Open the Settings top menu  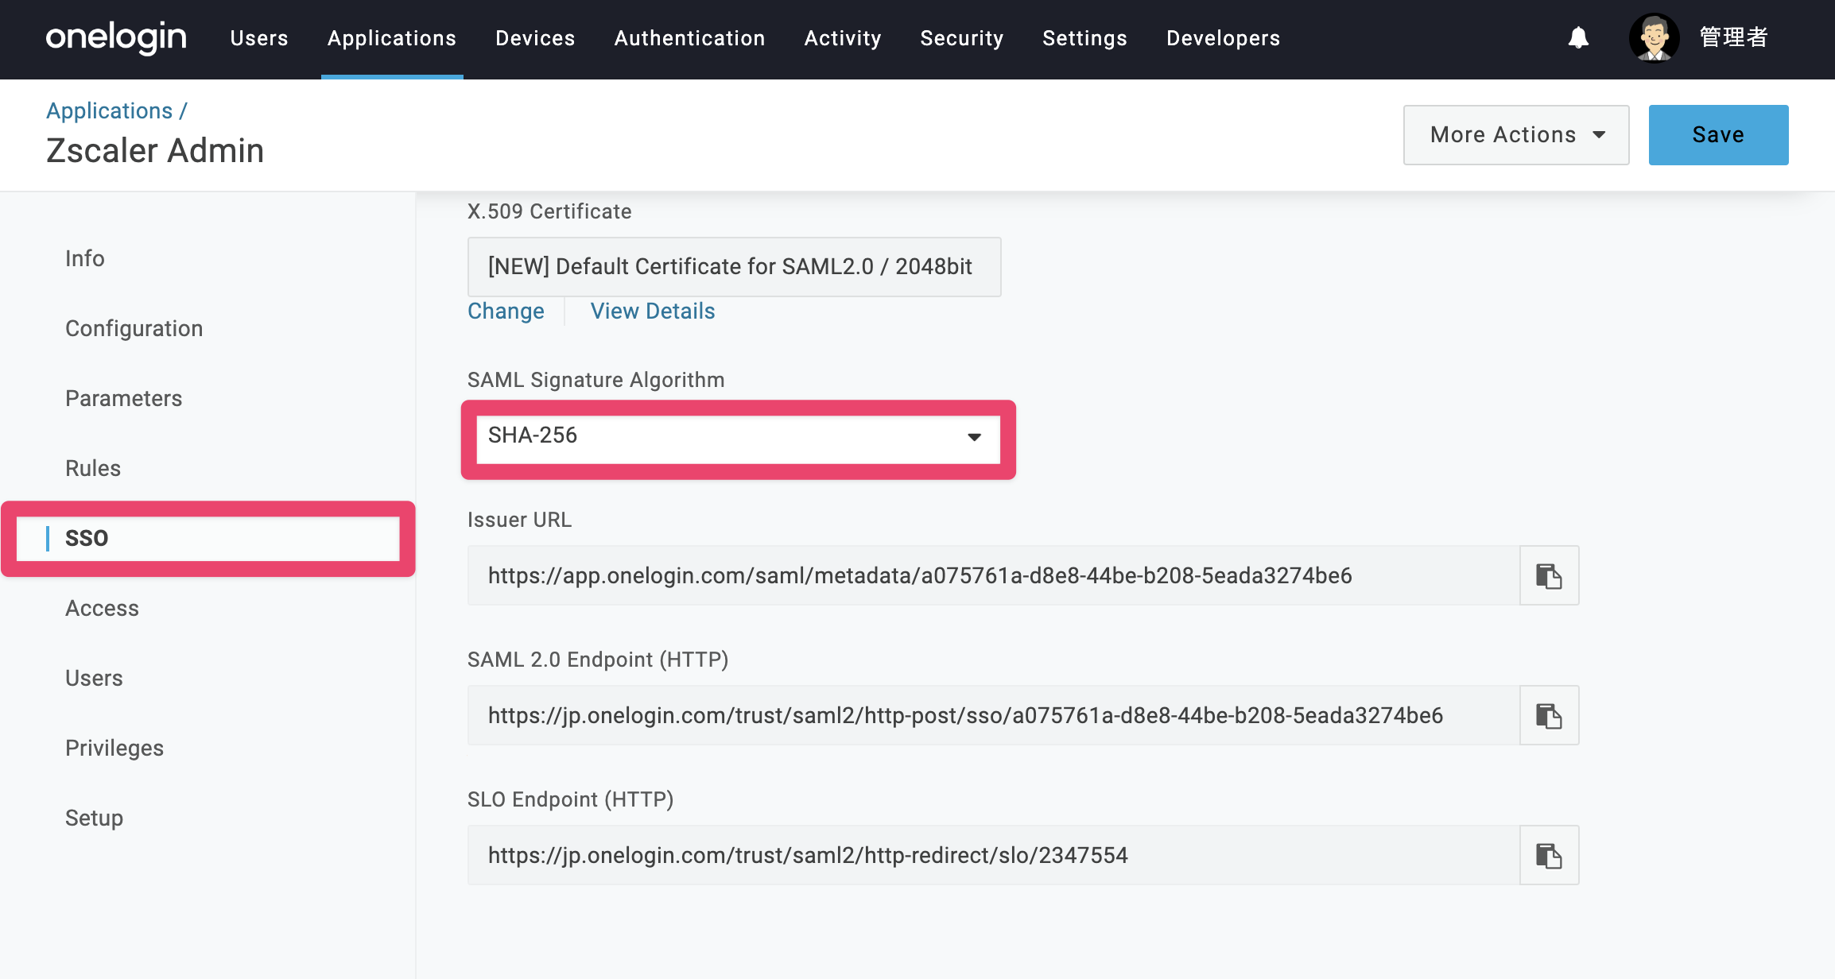[x=1084, y=38]
